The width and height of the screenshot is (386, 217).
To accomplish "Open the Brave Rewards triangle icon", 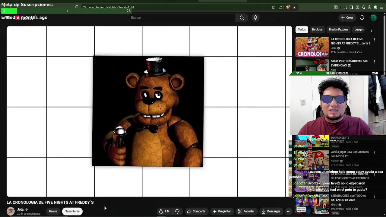I will pyautogui.click(x=294, y=7).
